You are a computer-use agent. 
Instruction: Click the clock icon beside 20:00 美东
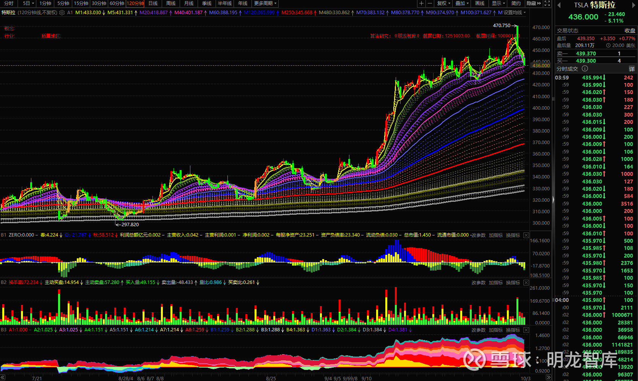(x=608, y=45)
